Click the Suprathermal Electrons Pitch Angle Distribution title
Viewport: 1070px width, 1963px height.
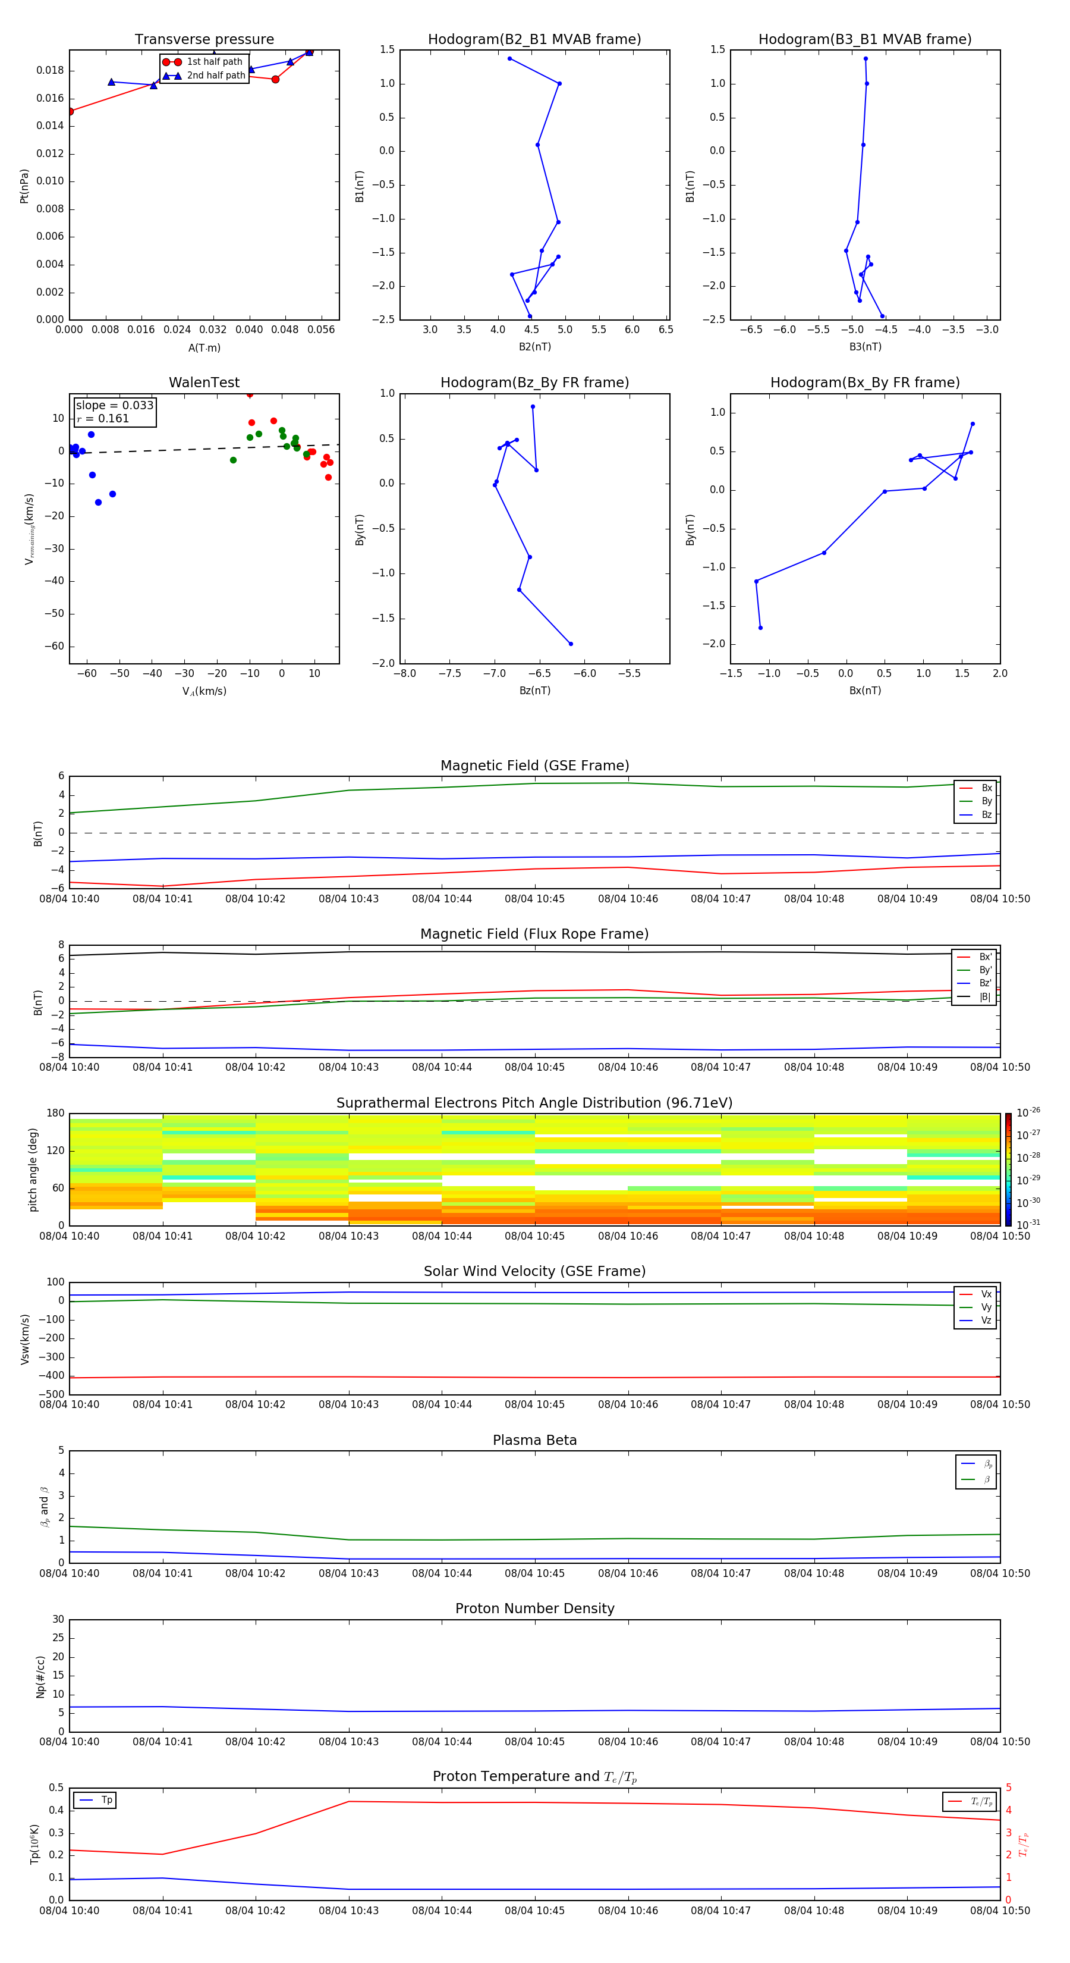[x=534, y=1103]
